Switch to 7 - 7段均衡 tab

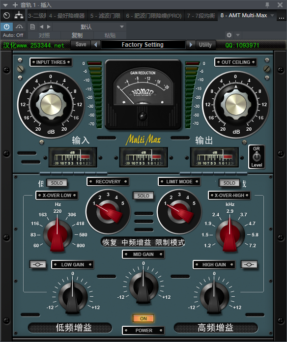tap(201, 16)
